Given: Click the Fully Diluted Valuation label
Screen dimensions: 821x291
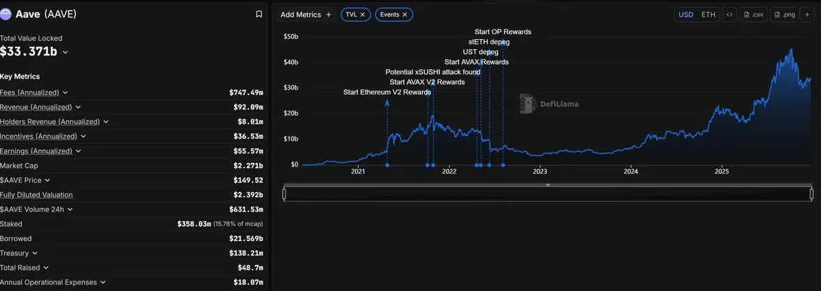Looking at the screenshot, I should click(36, 195).
